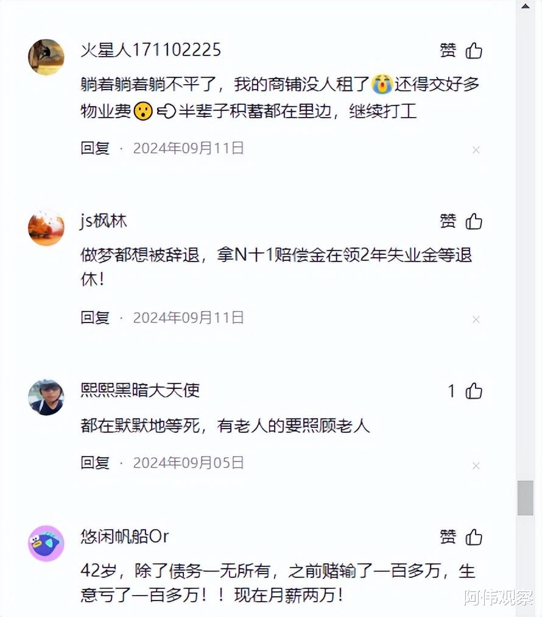The height and width of the screenshot is (617, 542).
Task: Close 熙熙黑暗大天使's comment via the X icon
Action: [476, 466]
